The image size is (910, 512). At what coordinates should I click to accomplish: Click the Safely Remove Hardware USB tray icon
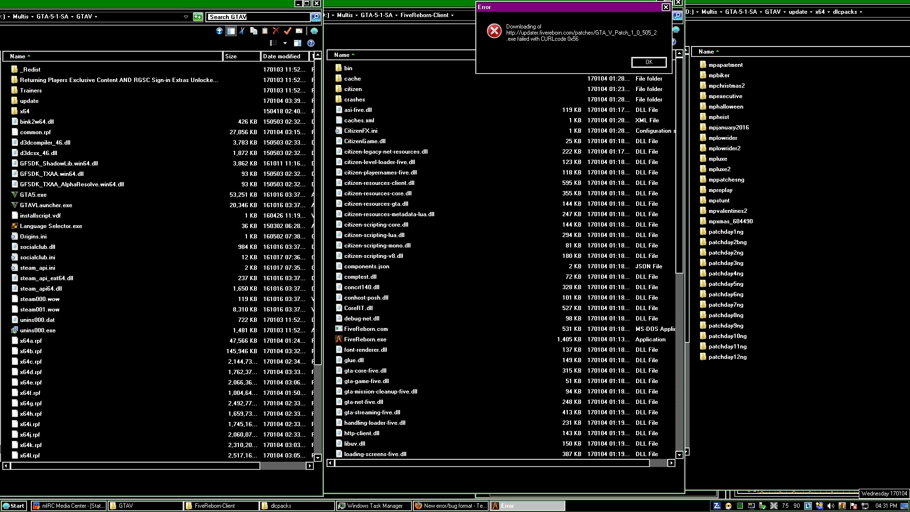coord(763,506)
